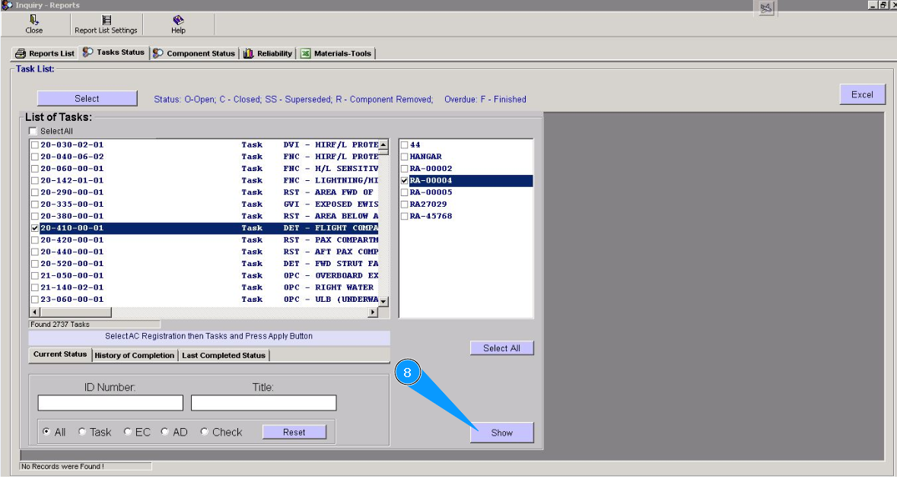Click into the ID Number field

(x=110, y=403)
